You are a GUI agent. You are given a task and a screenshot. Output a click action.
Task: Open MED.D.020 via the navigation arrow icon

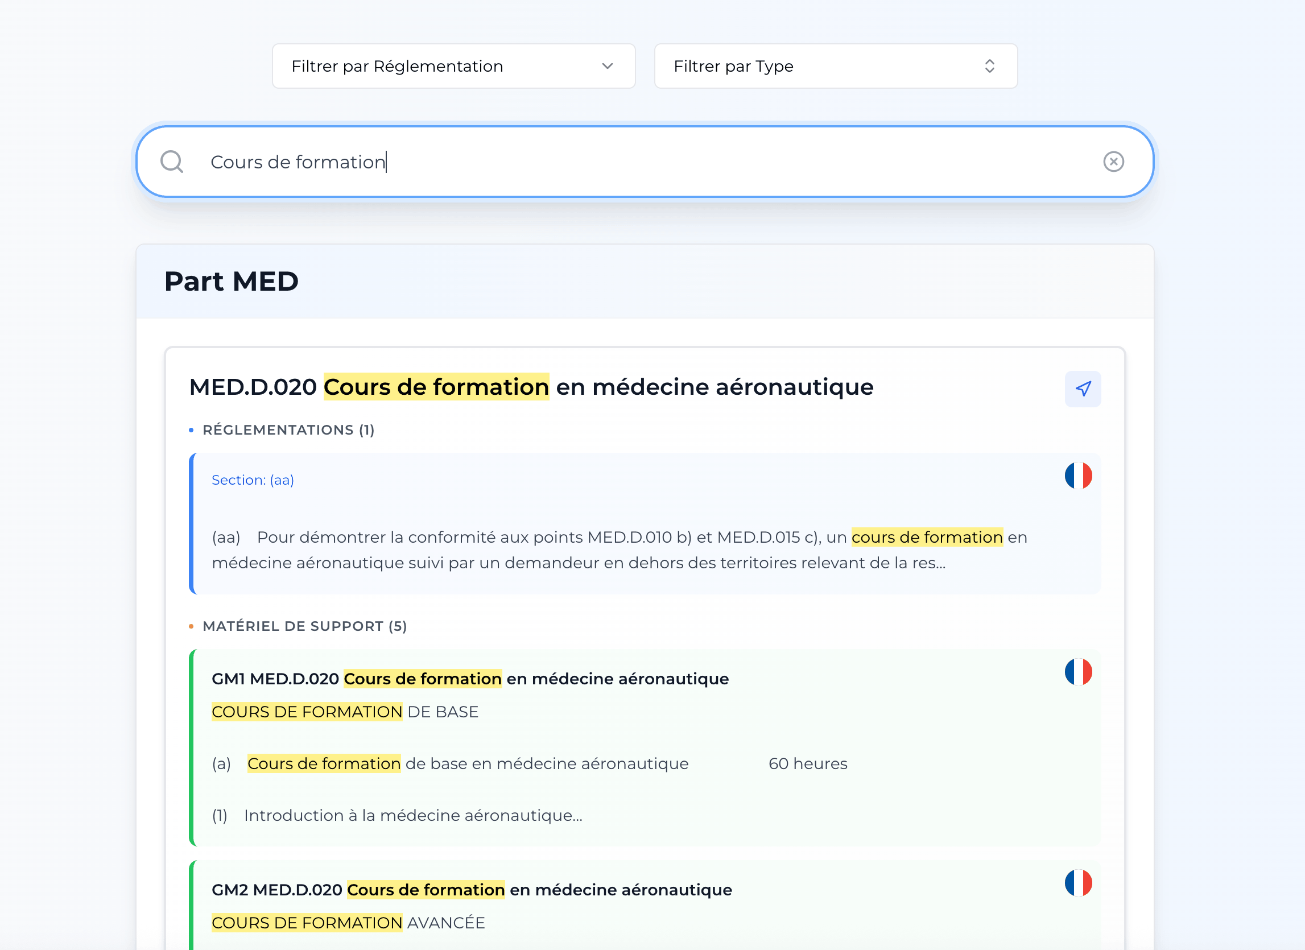coord(1084,389)
